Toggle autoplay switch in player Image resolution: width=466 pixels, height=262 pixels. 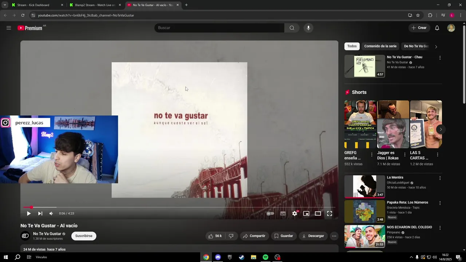point(270,214)
